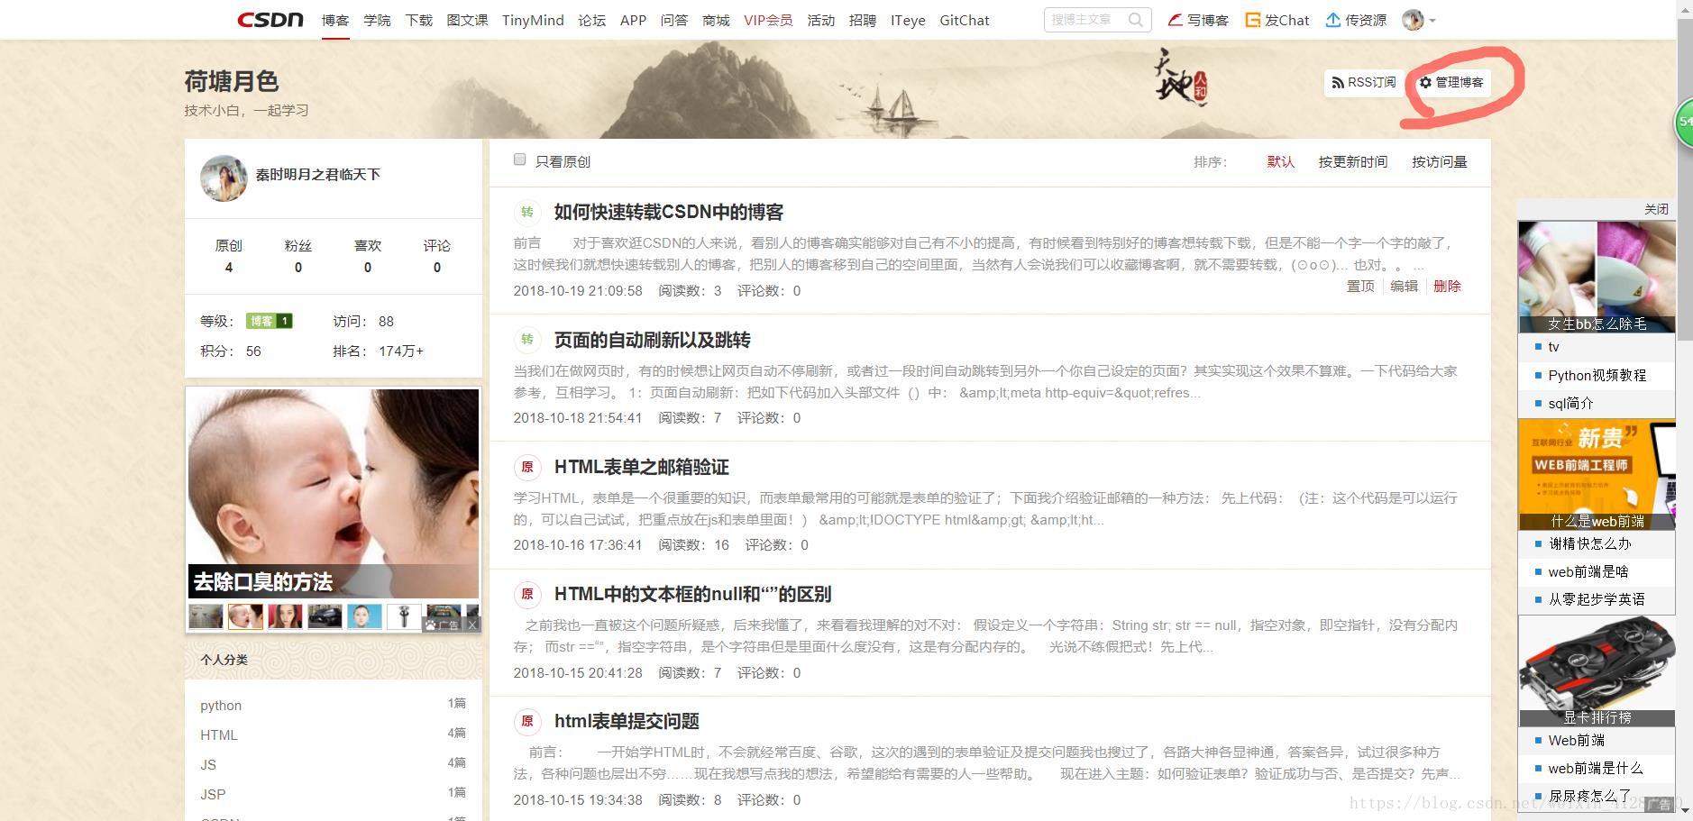Click the CSDN logo
Image resolution: width=1693 pixels, height=821 pixels.
[270, 20]
